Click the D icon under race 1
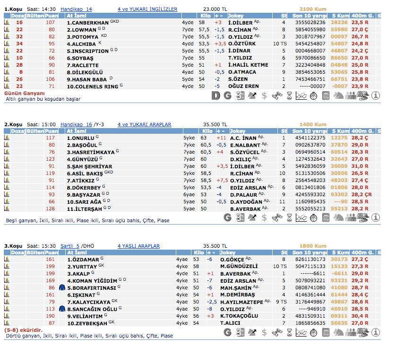396x347 pixels. [215, 95]
